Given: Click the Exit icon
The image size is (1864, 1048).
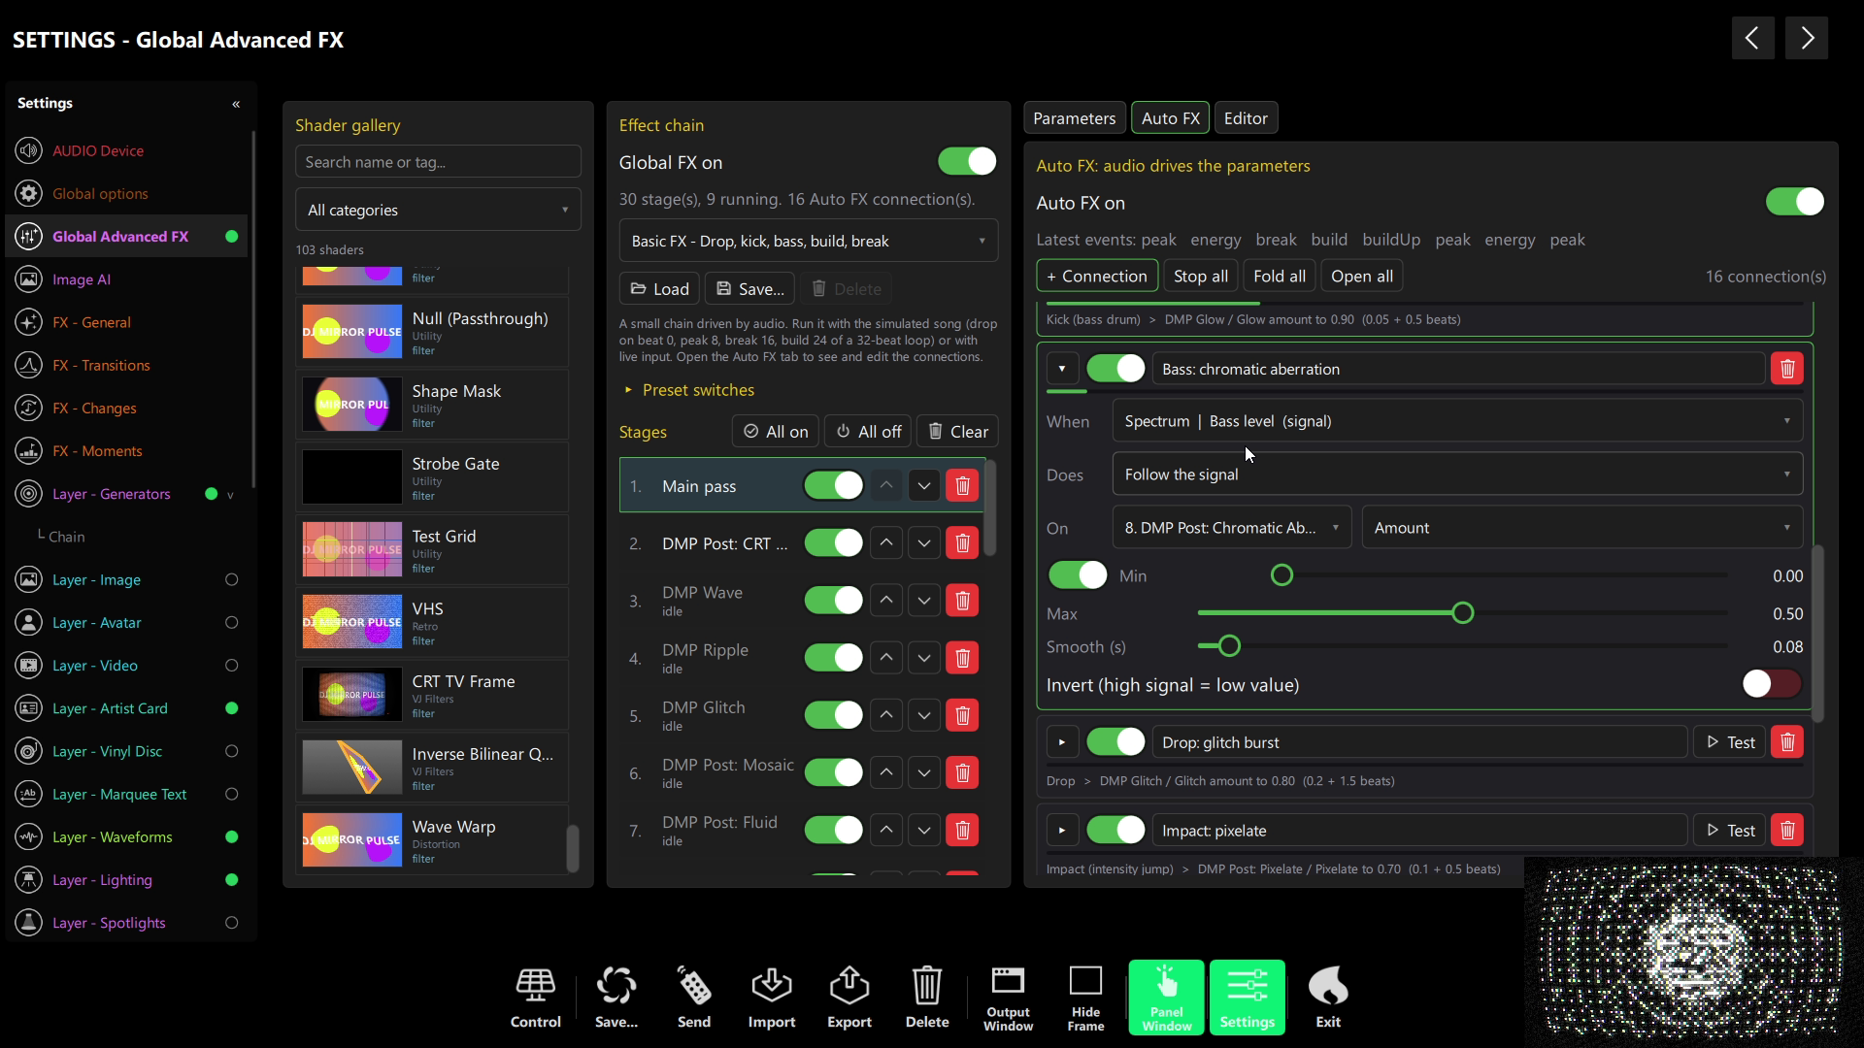Looking at the screenshot, I should (1327, 998).
